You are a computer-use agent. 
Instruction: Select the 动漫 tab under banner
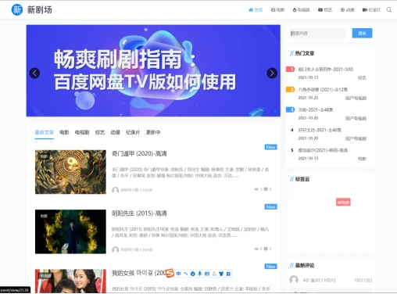(115, 132)
